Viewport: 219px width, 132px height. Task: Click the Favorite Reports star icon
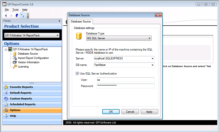click(6, 87)
